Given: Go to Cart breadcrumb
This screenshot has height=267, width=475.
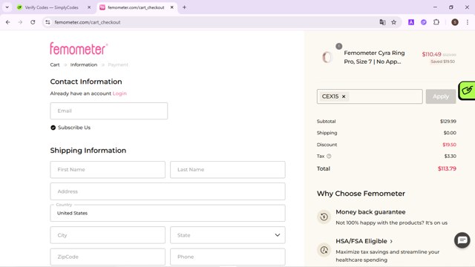Looking at the screenshot, I should click(x=55, y=65).
